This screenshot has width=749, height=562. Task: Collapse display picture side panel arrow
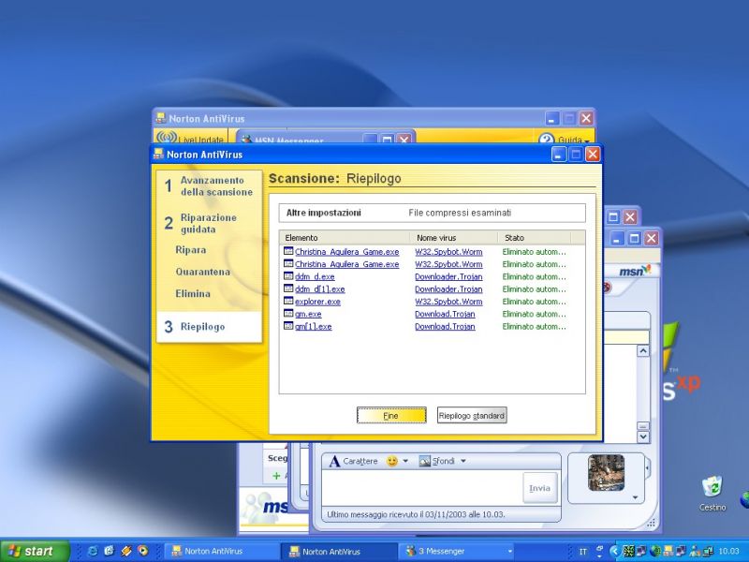(647, 467)
